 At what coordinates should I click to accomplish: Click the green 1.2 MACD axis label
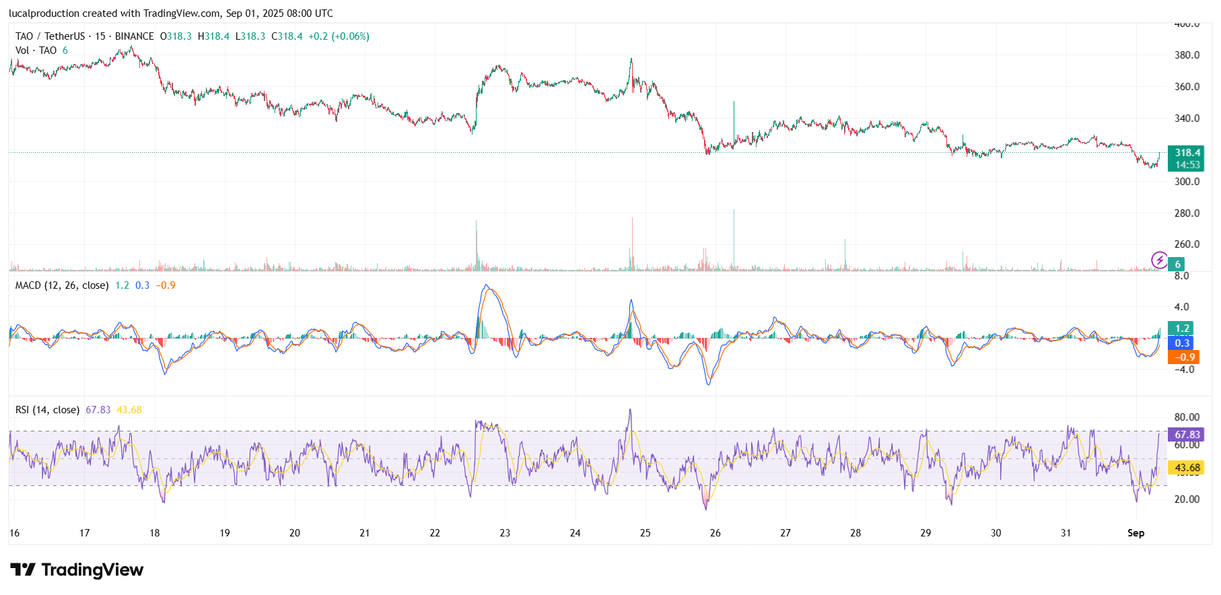[x=1182, y=328]
